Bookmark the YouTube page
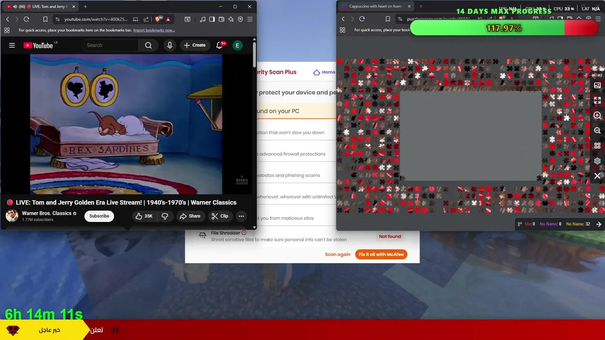The width and height of the screenshot is (605, 340). coord(45,19)
